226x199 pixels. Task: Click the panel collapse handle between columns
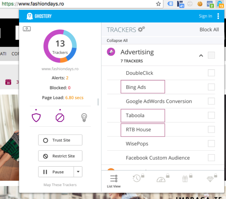click(98, 102)
